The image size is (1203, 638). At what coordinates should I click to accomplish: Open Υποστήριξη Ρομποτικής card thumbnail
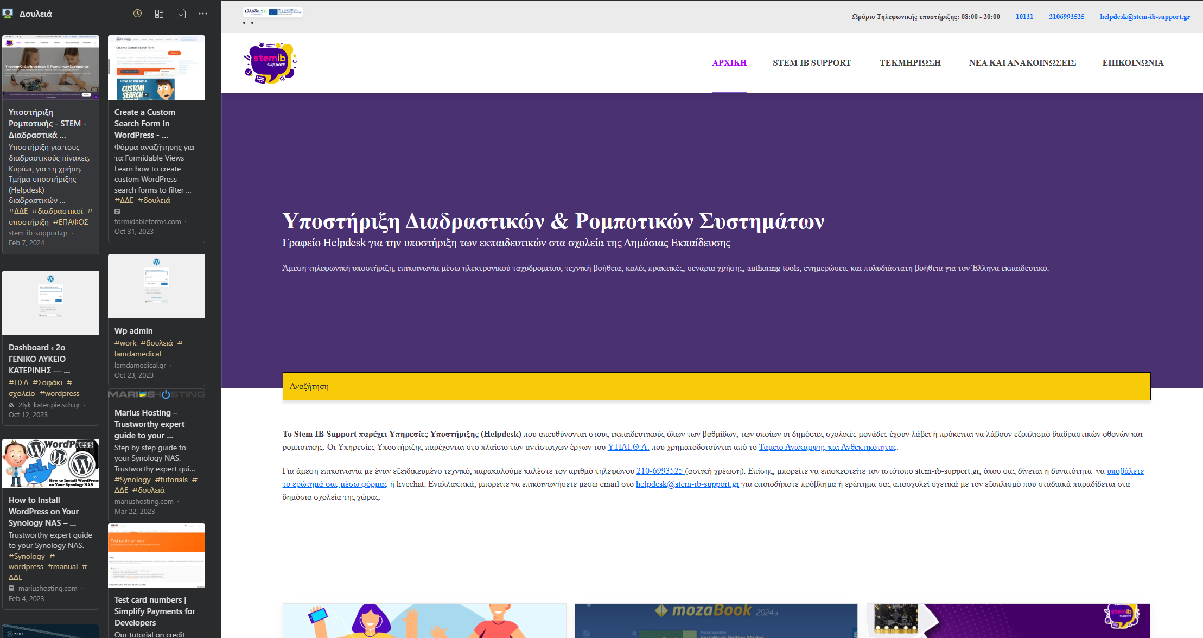tap(50, 68)
